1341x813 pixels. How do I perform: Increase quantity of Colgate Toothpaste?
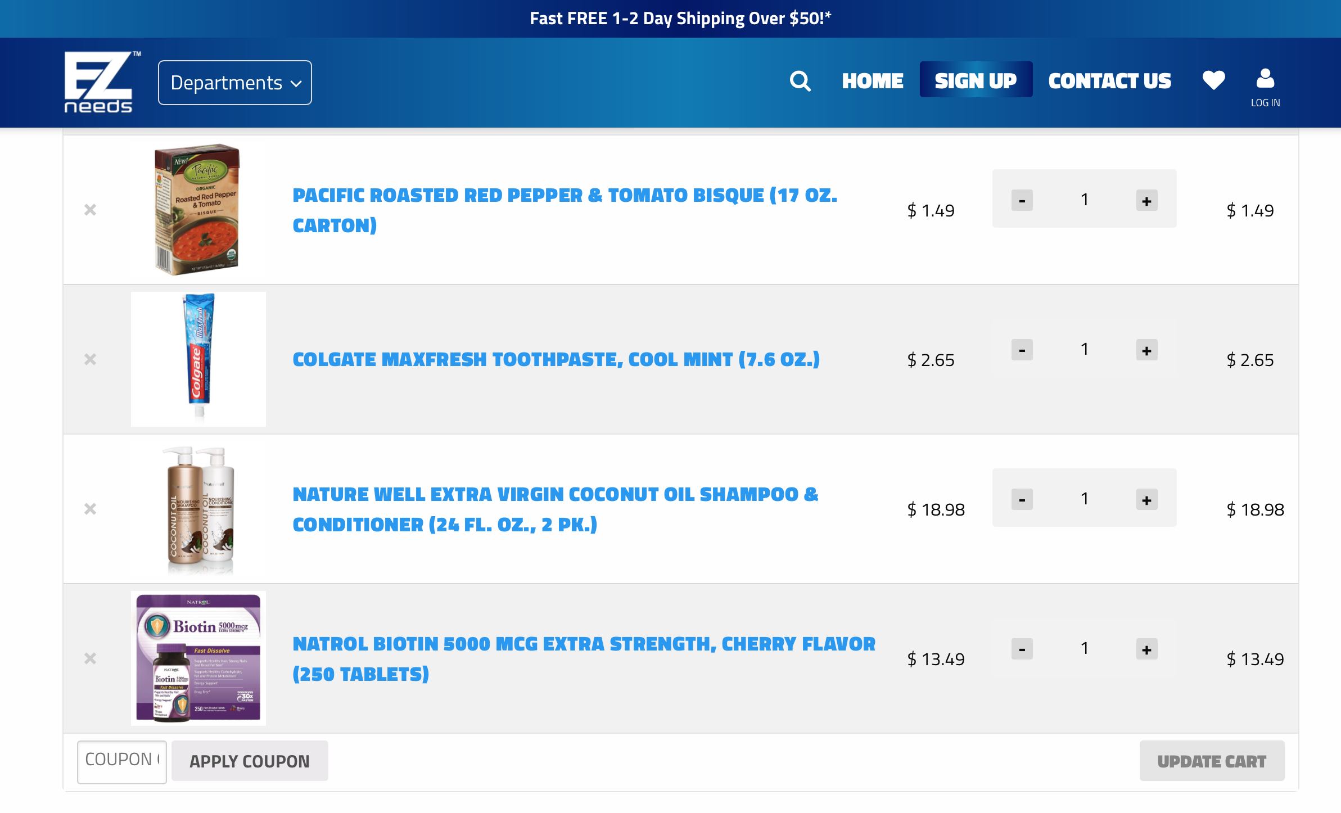click(x=1146, y=350)
